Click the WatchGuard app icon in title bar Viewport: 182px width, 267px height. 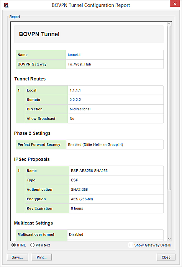(x=6, y=5)
